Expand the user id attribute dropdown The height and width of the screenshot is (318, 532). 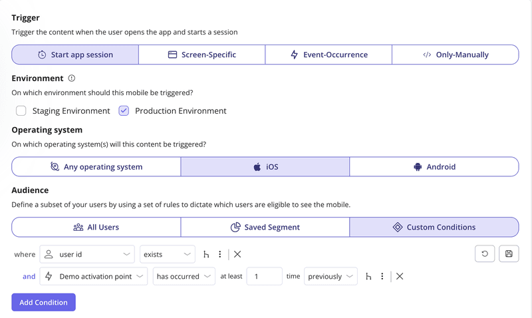87,254
